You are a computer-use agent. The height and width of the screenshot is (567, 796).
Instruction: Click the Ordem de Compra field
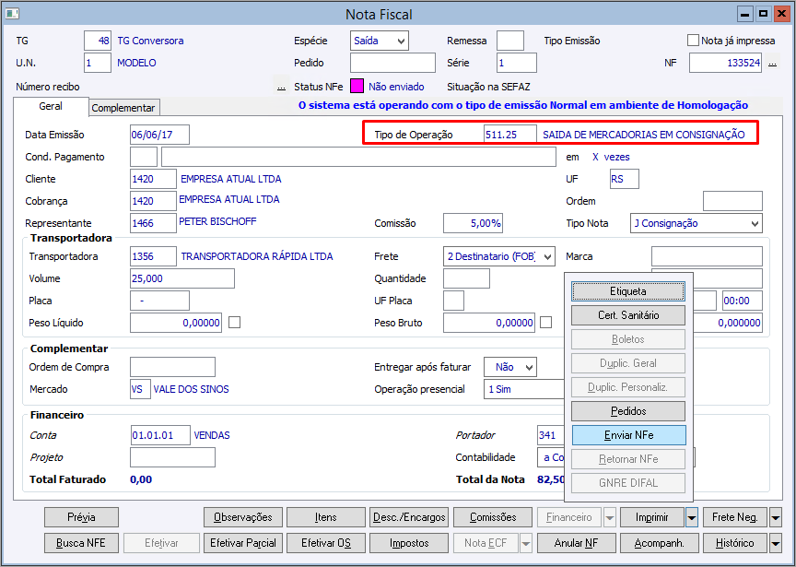(x=172, y=367)
